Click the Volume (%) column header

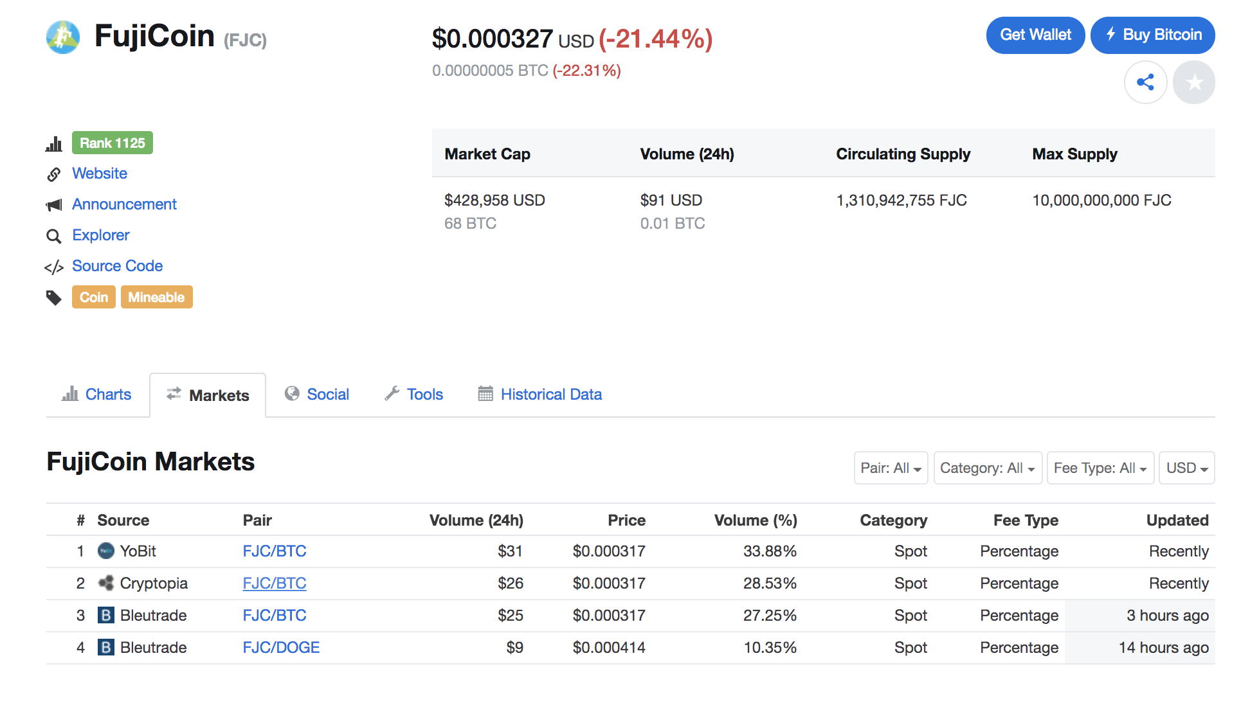pyautogui.click(x=756, y=520)
